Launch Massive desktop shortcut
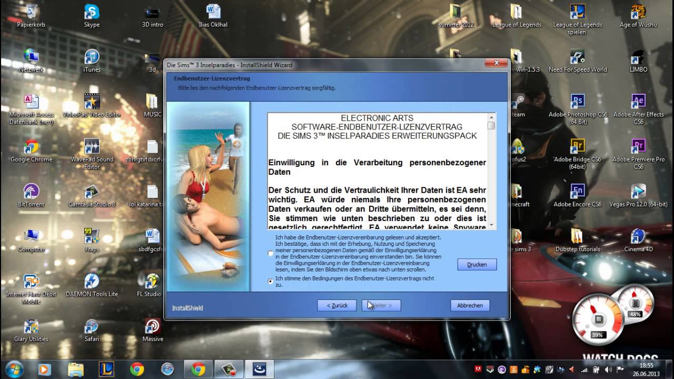This screenshot has height=379, width=674. pyautogui.click(x=152, y=330)
